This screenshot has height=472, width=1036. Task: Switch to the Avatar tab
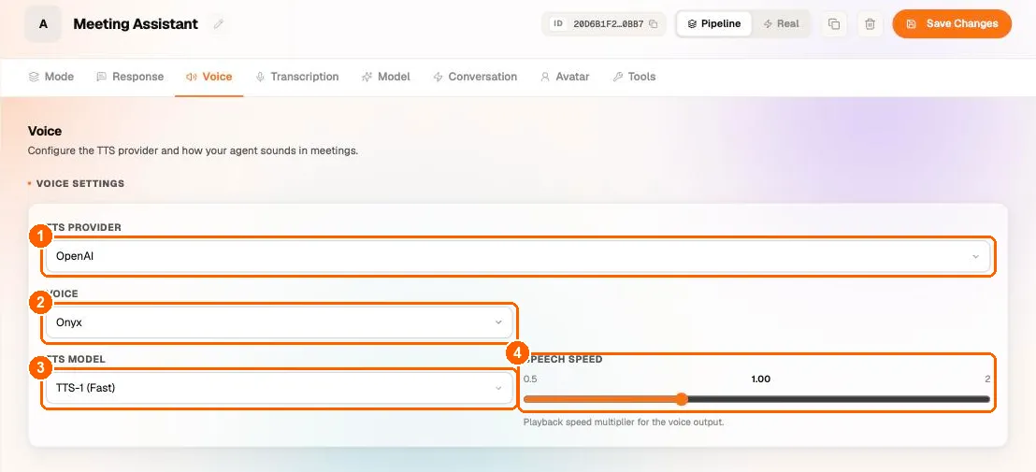(565, 77)
